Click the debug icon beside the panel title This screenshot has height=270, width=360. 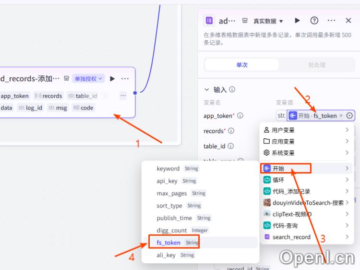[245, 21]
